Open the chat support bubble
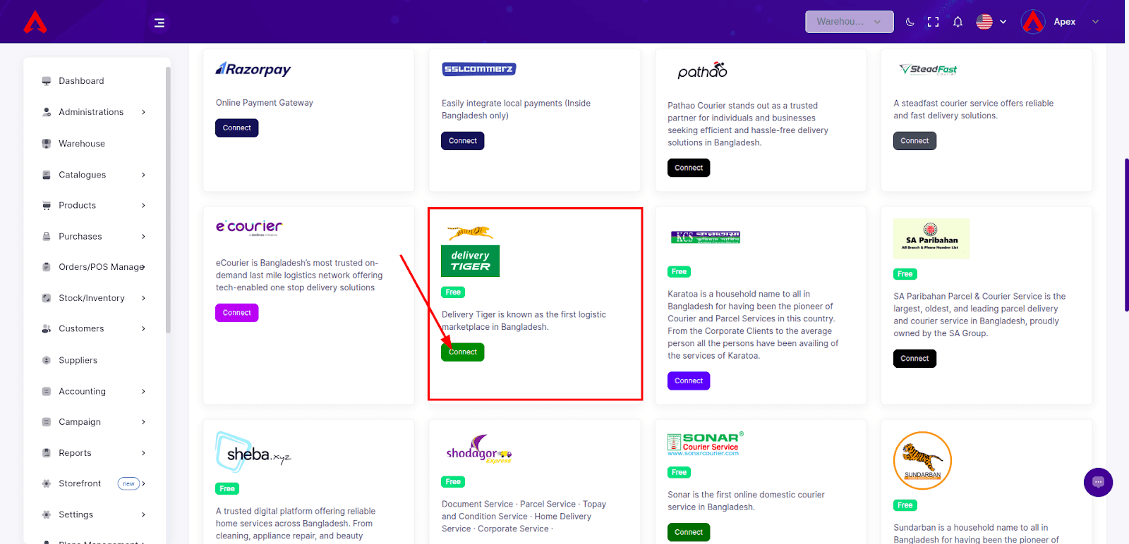The height and width of the screenshot is (544, 1129). coord(1098,483)
